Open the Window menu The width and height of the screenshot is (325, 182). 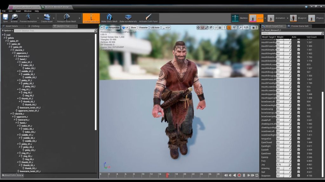[28, 11]
